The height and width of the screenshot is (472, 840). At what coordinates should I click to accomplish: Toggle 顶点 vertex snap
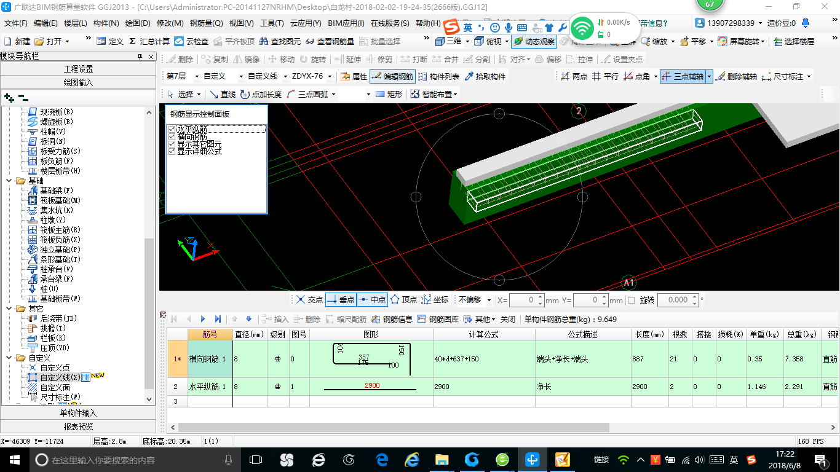(403, 300)
